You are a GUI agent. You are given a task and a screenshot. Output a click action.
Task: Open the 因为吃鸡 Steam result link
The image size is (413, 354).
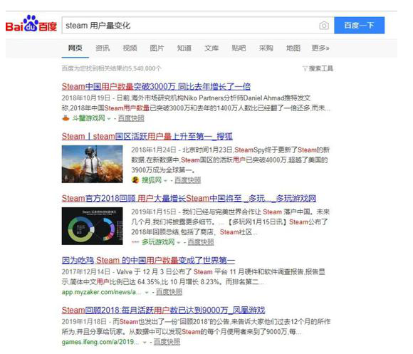pos(148,260)
